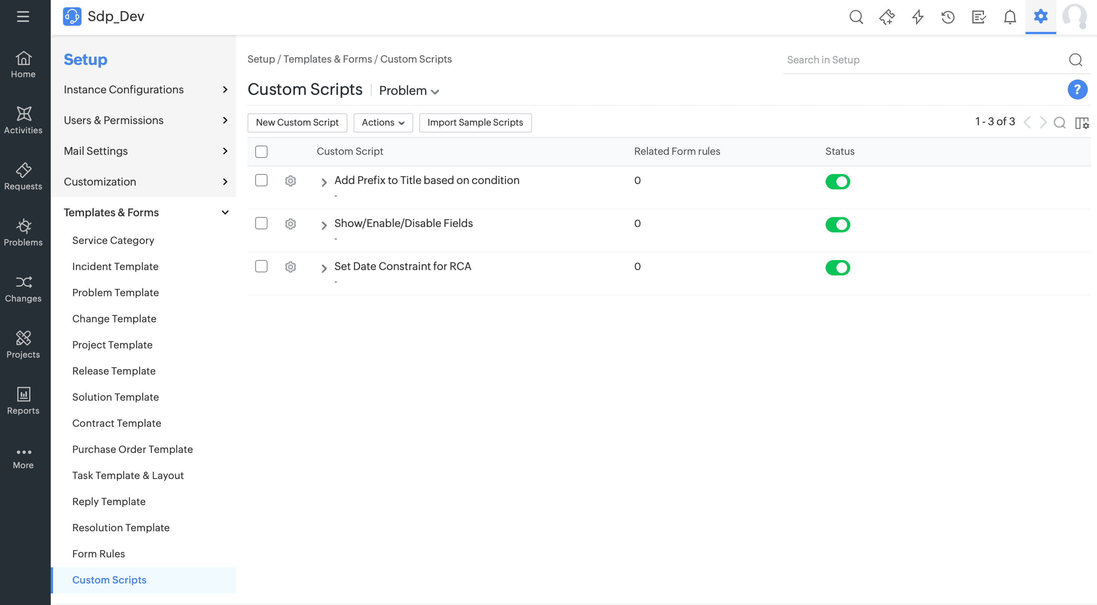Screen dimensions: 1097x605
Task: Click the New Custom Script button
Action: [x=297, y=123]
